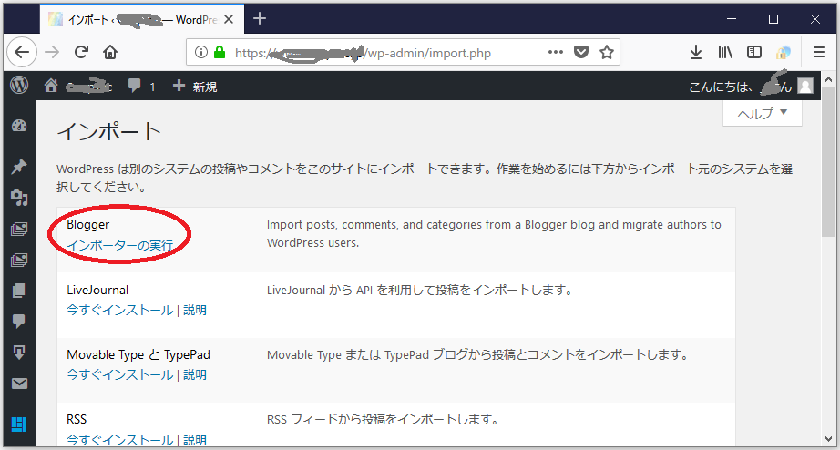Open Dashboard from the admin sidebar
This screenshot has height=450, width=840.
19,126
